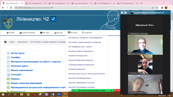The image size is (173, 97).
Task: Click Курси in the breadcrumb
Action: click(12, 42)
